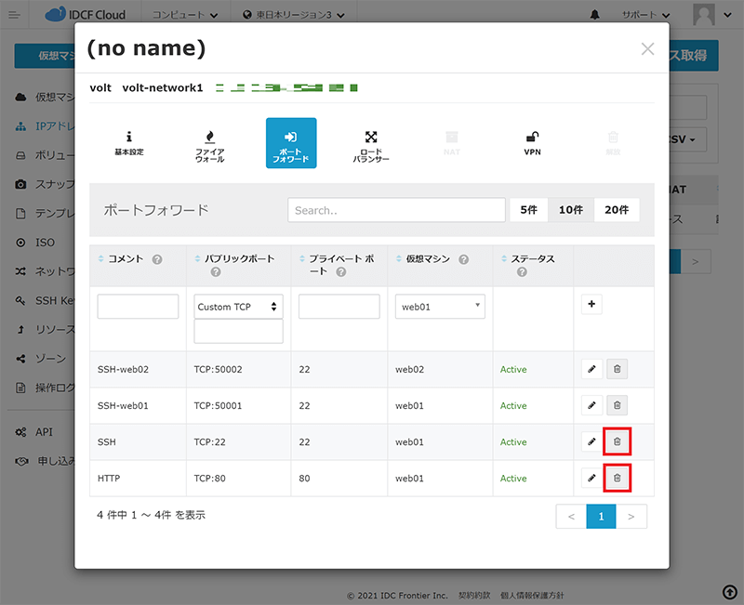
Task: Click the trash icon for SSH row
Action: (618, 441)
